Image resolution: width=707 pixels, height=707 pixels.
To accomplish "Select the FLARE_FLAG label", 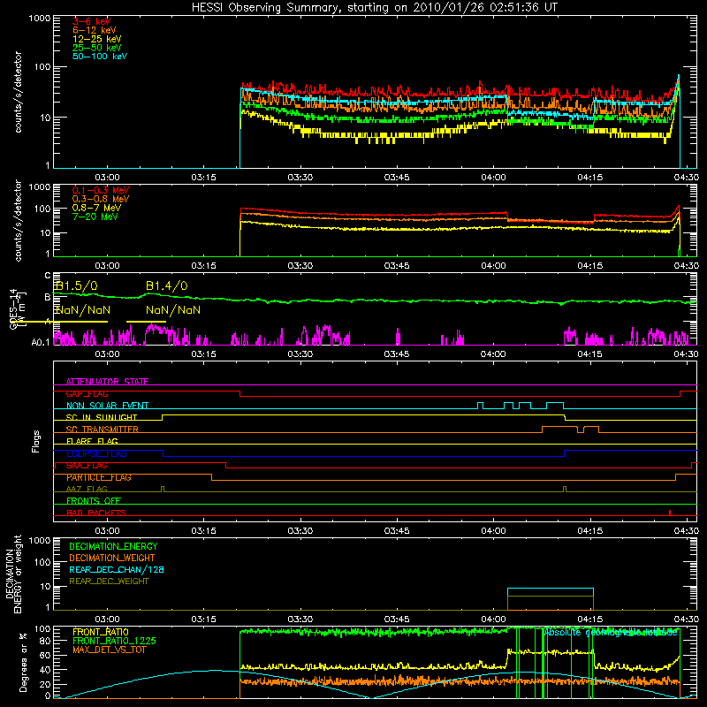I will 92,441.
